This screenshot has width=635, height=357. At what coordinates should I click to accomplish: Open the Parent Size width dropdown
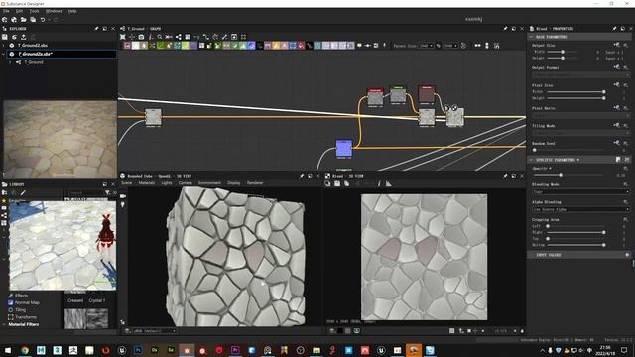[x=426, y=46]
